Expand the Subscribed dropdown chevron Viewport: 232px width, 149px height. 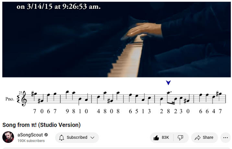point(92,138)
